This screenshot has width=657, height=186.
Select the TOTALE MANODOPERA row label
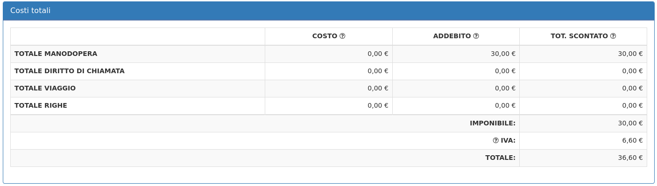tap(56, 54)
